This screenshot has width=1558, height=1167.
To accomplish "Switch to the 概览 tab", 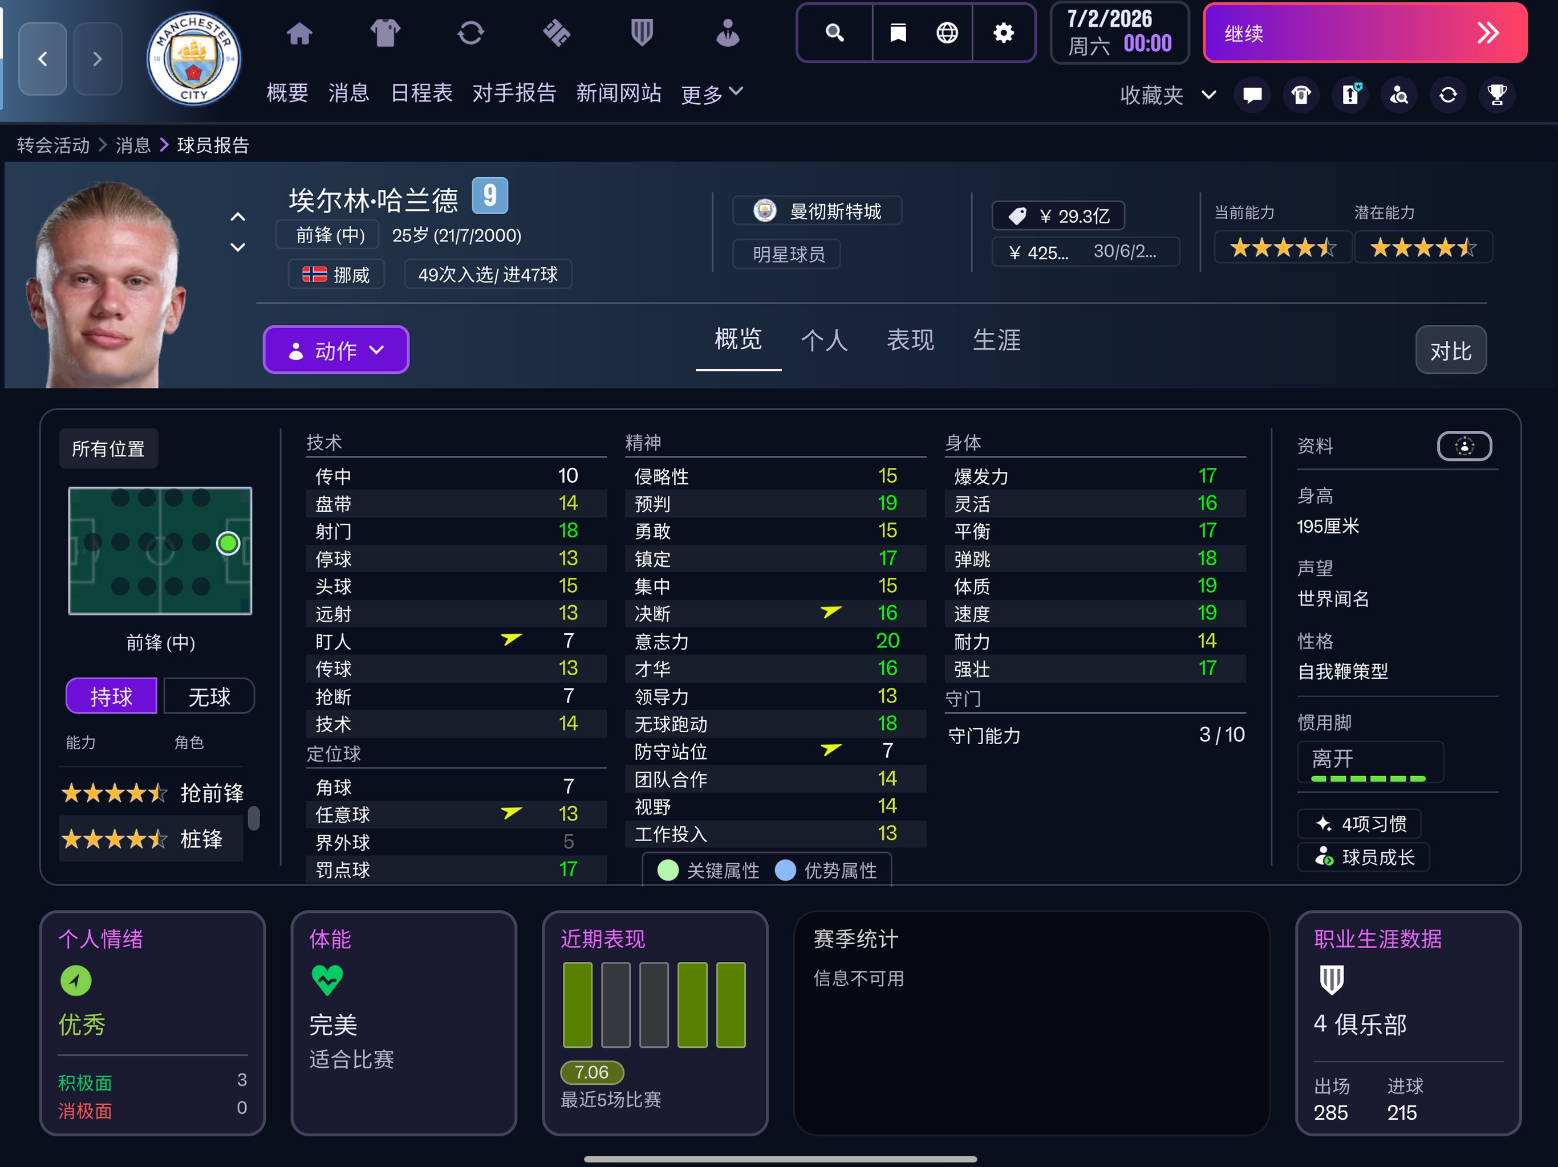I will click(738, 340).
